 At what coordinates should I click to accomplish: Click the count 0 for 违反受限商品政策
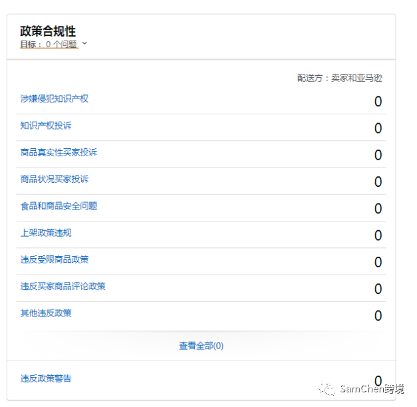[x=378, y=262]
